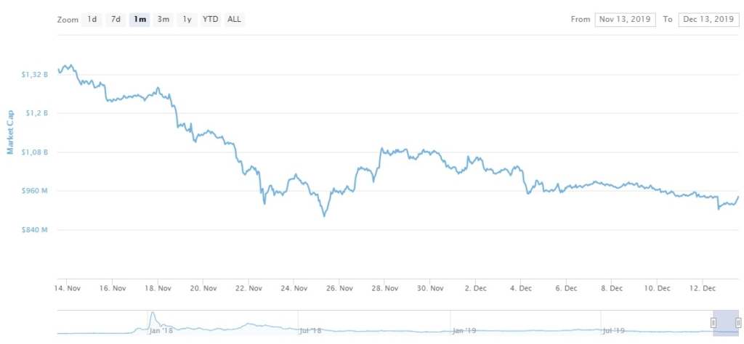Click the $840 M axis label
The height and width of the screenshot is (344, 744).
click(35, 230)
